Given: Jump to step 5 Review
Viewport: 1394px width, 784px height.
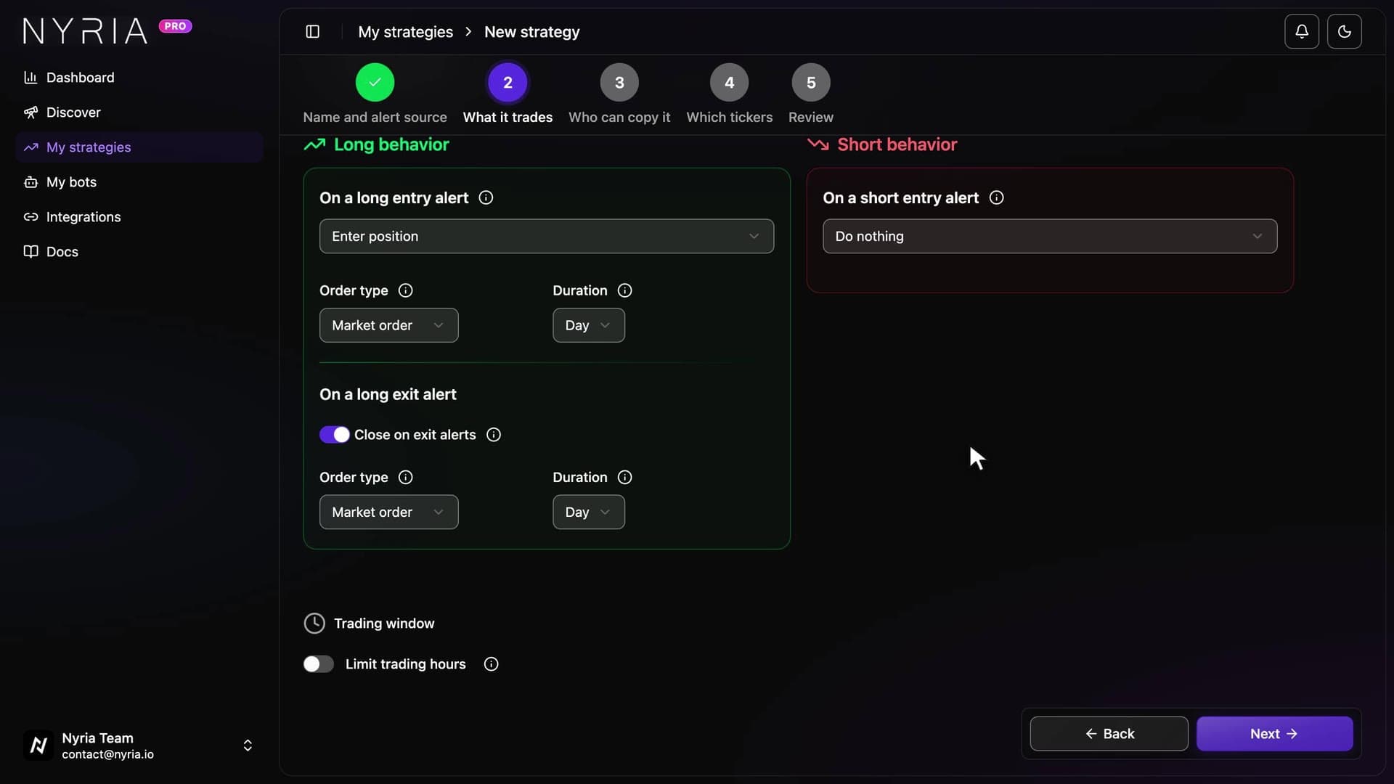Looking at the screenshot, I should pyautogui.click(x=811, y=95).
